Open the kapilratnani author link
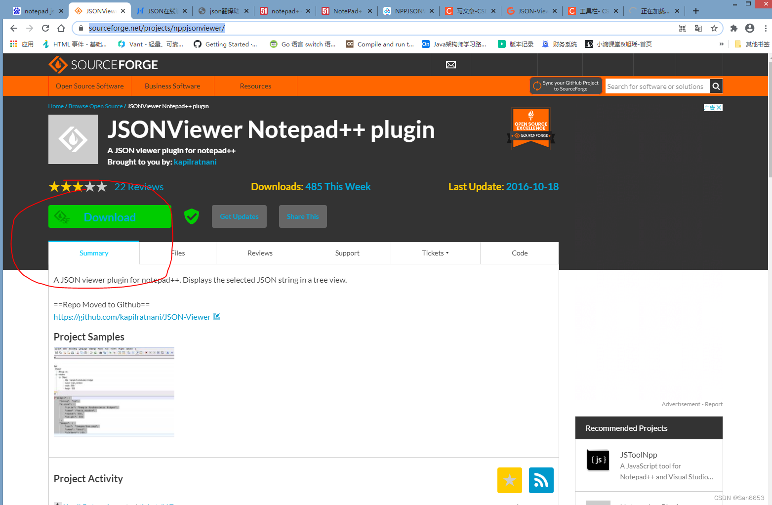The image size is (772, 505). pos(195,162)
